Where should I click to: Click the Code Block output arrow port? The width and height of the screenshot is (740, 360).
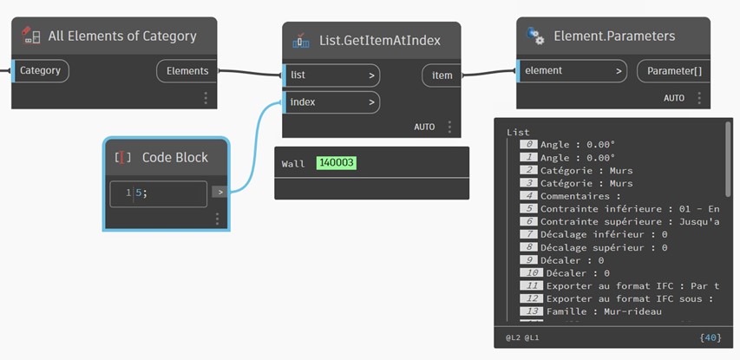[x=220, y=193]
